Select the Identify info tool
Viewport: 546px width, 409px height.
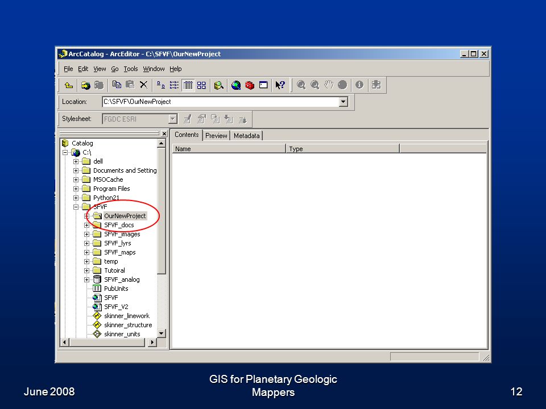(359, 85)
